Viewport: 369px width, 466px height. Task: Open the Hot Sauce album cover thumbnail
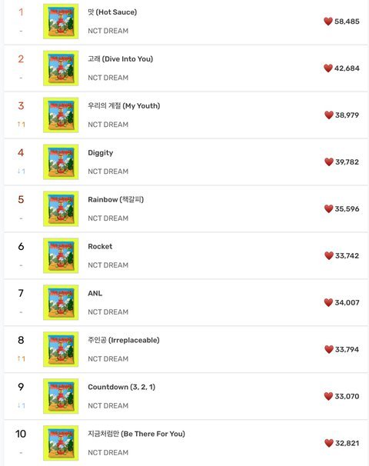coord(61,22)
